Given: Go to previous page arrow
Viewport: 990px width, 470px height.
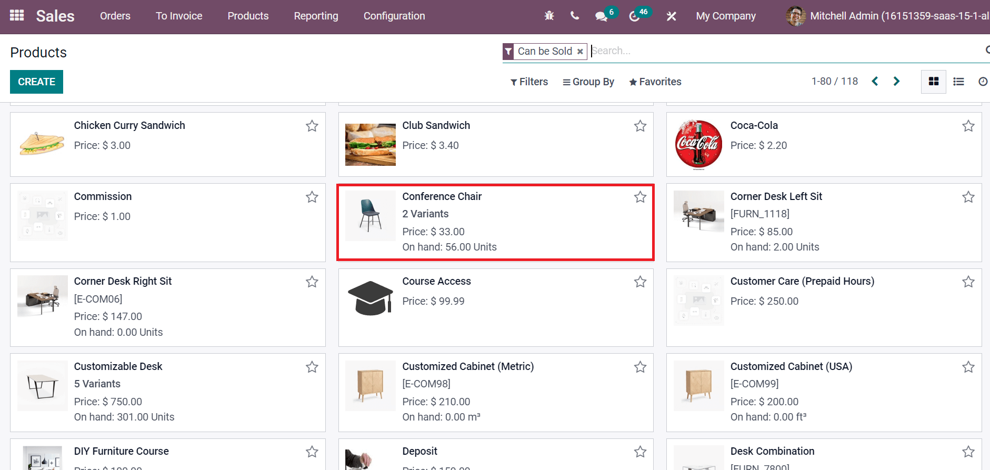Looking at the screenshot, I should pyautogui.click(x=875, y=81).
